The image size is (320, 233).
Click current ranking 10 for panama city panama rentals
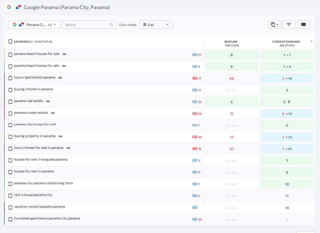[287, 184]
